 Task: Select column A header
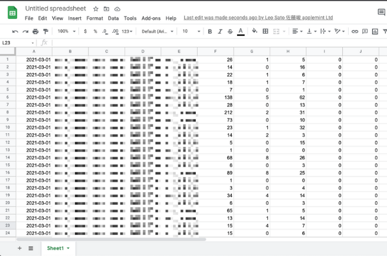pyautogui.click(x=34, y=51)
